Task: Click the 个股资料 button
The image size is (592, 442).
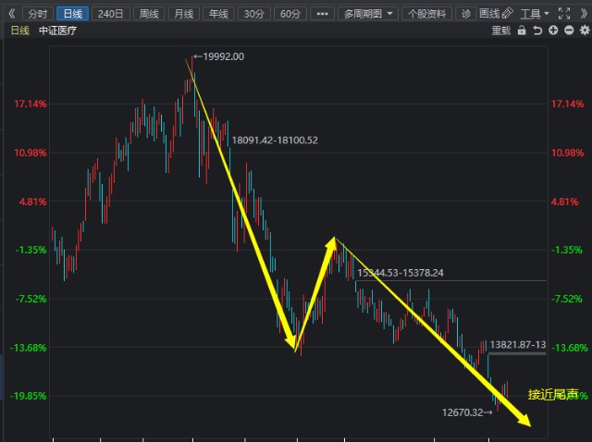Action: click(x=426, y=14)
